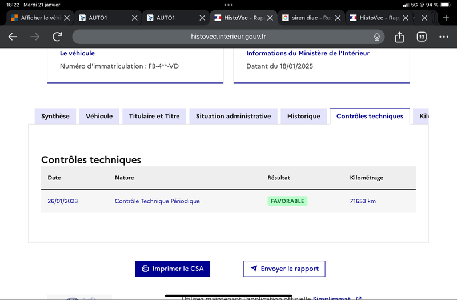Close the 'siren diac' Google tab

coord(338,18)
